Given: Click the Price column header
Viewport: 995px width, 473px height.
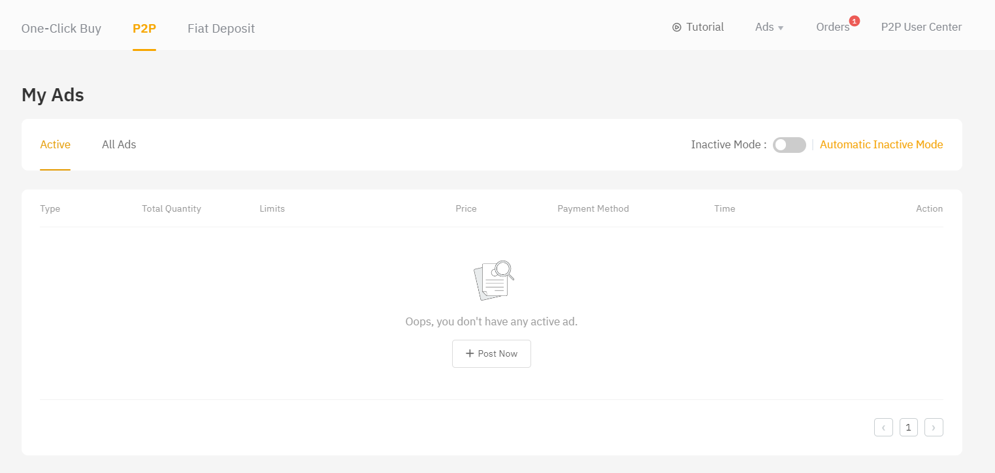Looking at the screenshot, I should [466, 208].
